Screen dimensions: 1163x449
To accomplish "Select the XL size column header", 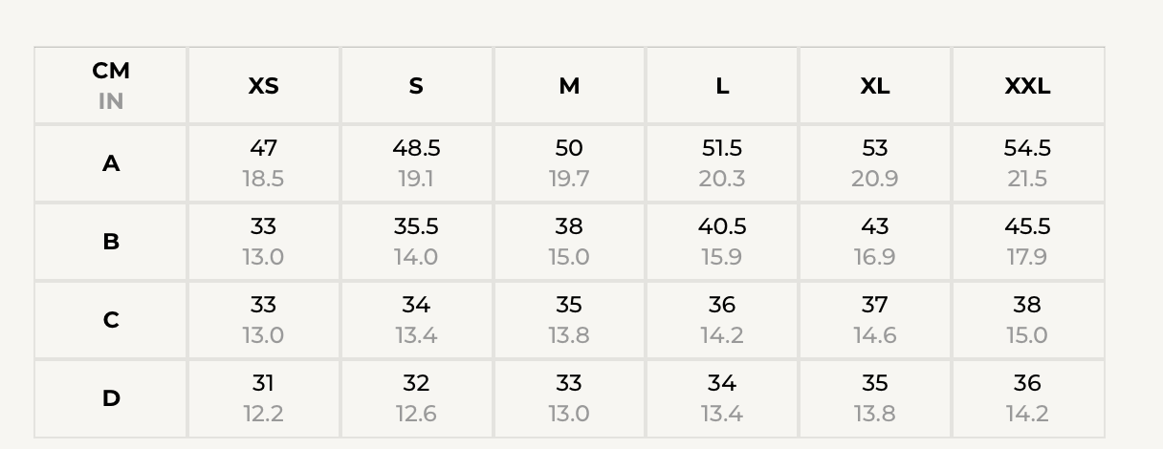I will pos(875,86).
